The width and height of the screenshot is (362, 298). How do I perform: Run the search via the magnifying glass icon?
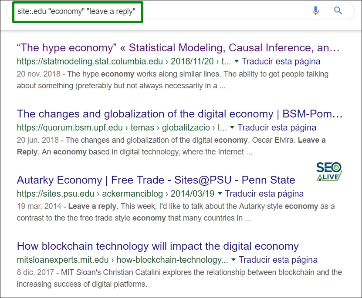338,11
